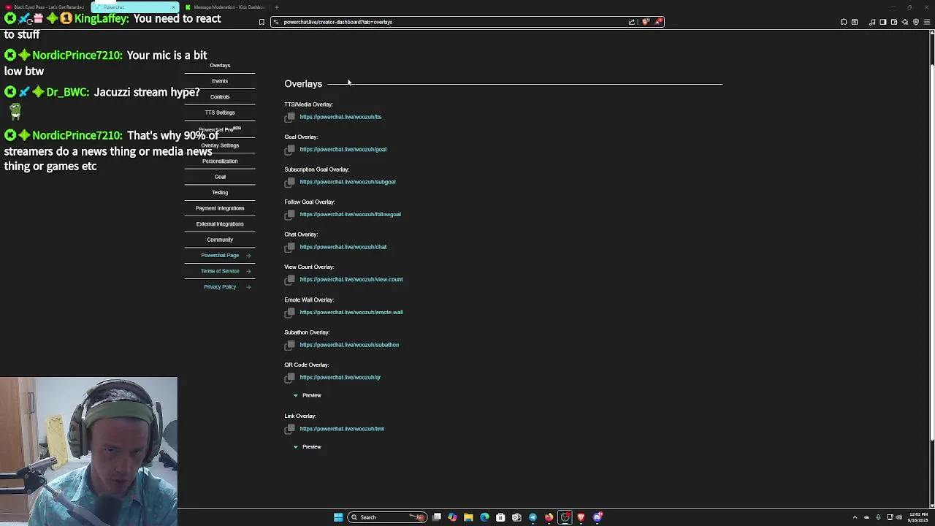The height and width of the screenshot is (526, 935).
Task: Copy the Chat Overlay URL icon
Action: 290,247
